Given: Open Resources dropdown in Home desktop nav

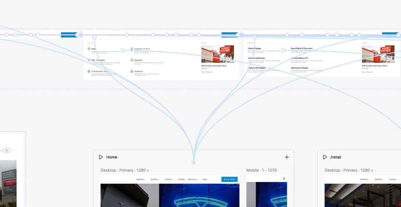Looking at the screenshot, I should pyautogui.click(x=193, y=179).
